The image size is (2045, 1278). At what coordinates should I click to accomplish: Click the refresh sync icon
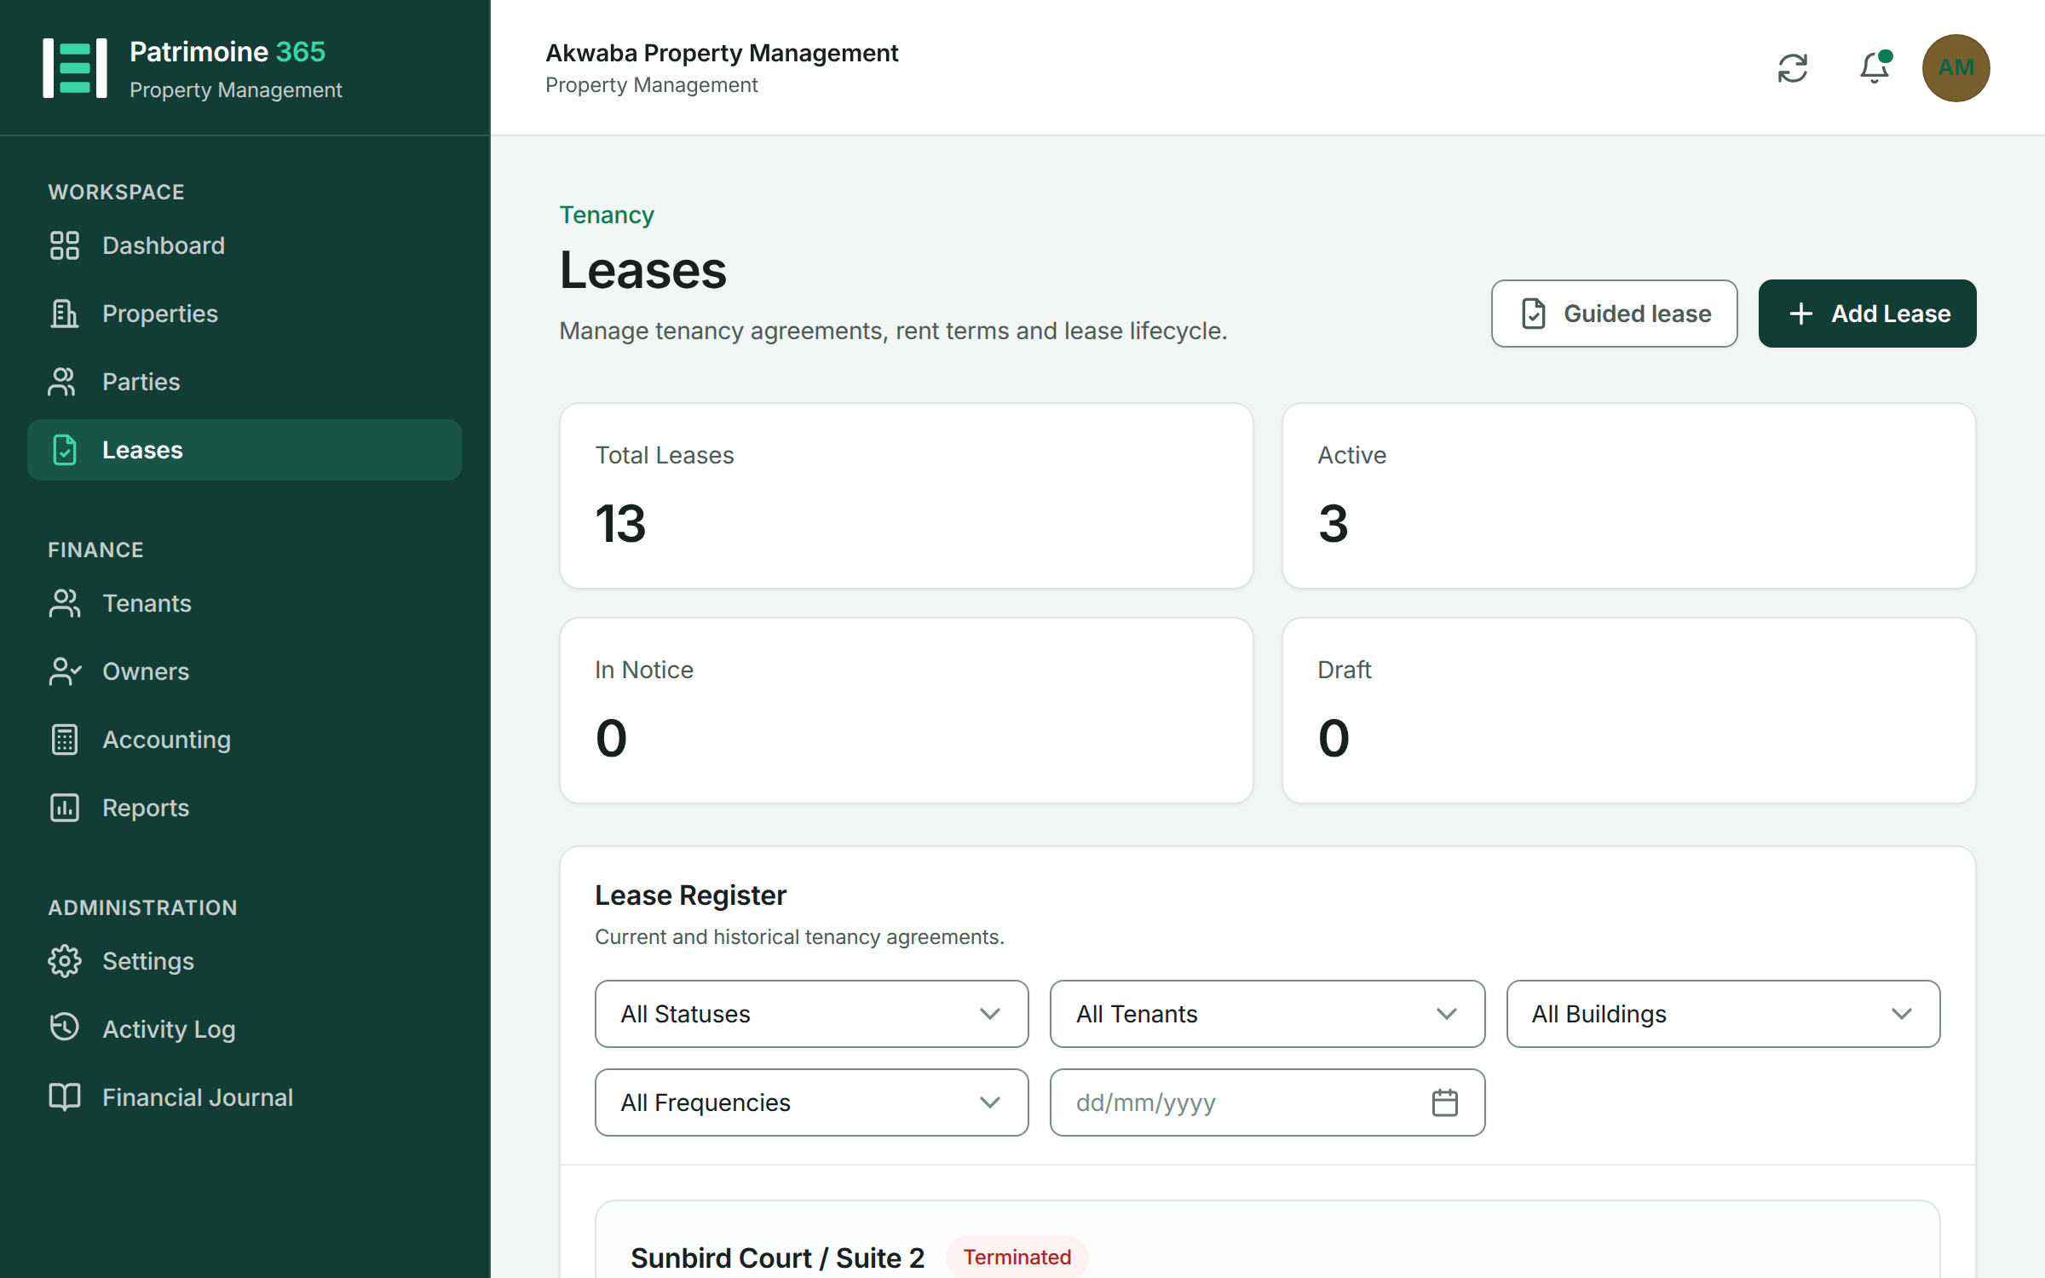click(x=1793, y=68)
